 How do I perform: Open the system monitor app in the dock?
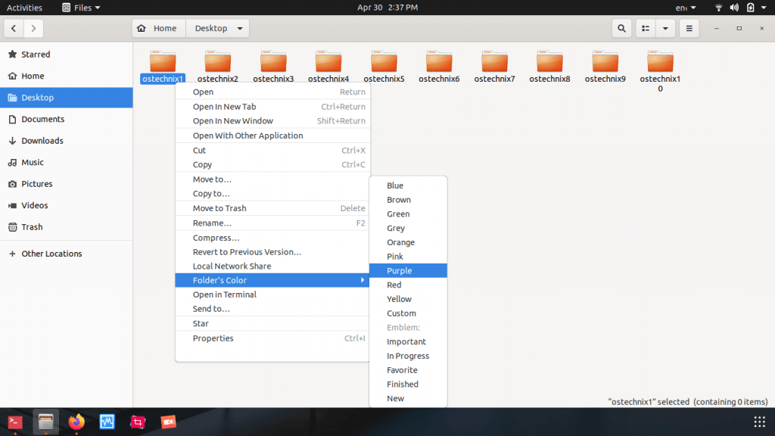click(x=107, y=422)
